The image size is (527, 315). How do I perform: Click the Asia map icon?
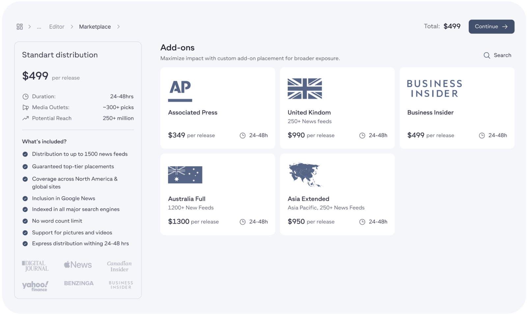[305, 175]
